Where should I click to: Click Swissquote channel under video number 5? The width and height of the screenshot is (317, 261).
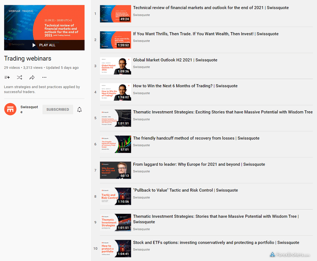coord(141,119)
